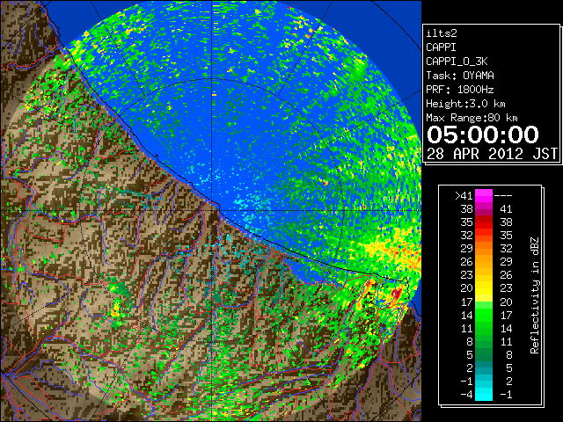This screenshot has width=563, height=422.
Task: Select the PRF: 1800Hz text
Action: (x=460, y=90)
